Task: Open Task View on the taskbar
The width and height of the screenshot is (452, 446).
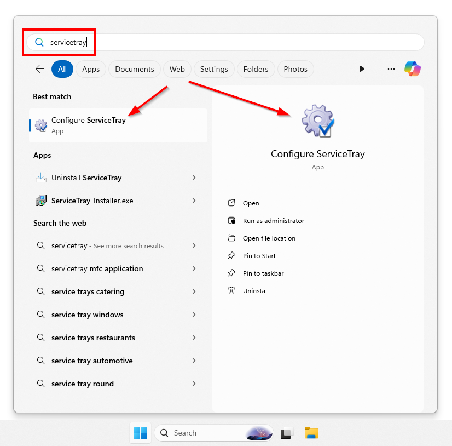Action: point(286,433)
